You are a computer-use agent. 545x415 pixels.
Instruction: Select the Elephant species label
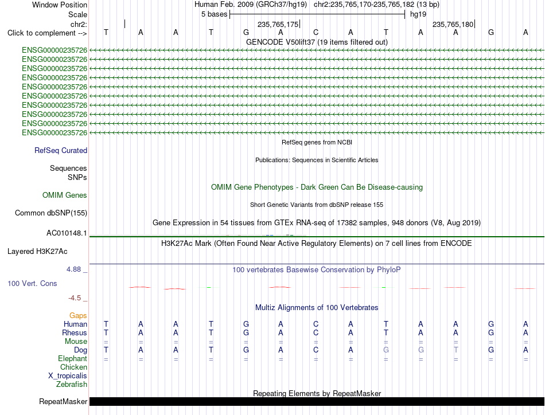[72, 358]
